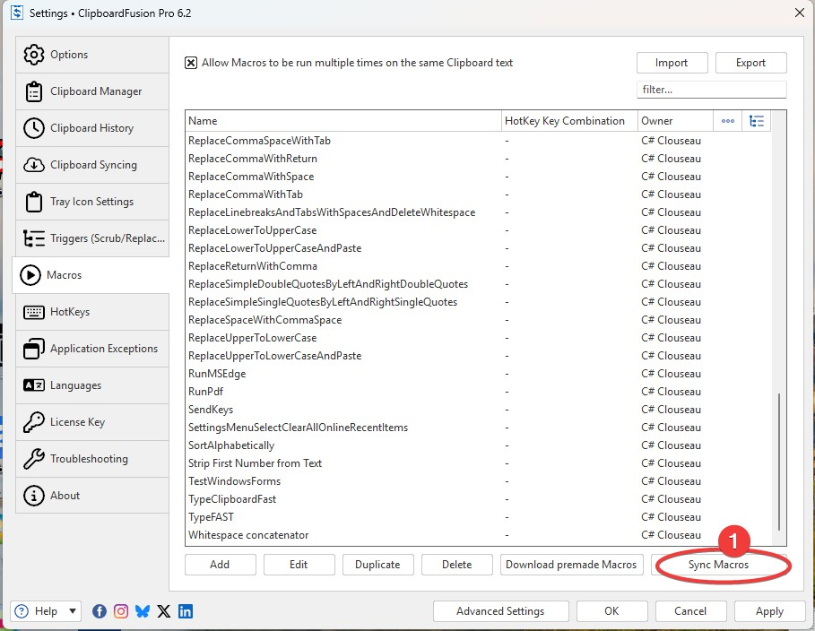Open Facebook link icon in footer
The height and width of the screenshot is (631, 815).
pyautogui.click(x=100, y=611)
